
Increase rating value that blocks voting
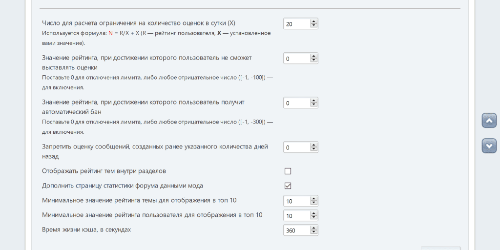click(x=314, y=56)
